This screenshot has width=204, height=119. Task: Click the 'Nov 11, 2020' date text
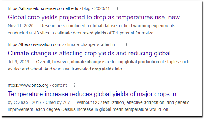(x=21, y=26)
